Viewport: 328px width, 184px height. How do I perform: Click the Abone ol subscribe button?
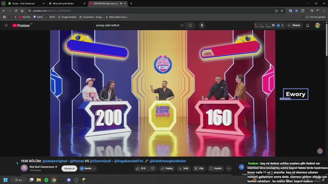tap(69, 168)
